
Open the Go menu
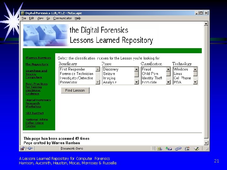(48, 18)
